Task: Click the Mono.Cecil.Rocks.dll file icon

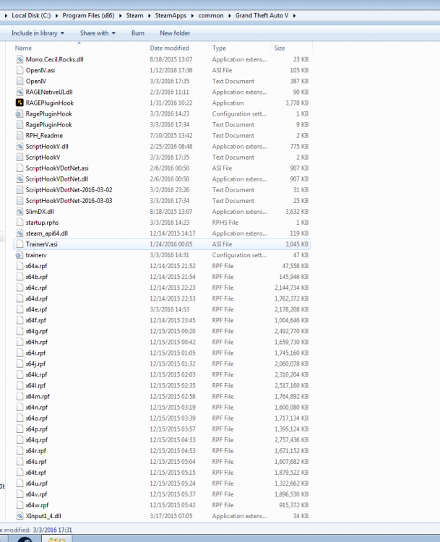Action: click(x=20, y=59)
